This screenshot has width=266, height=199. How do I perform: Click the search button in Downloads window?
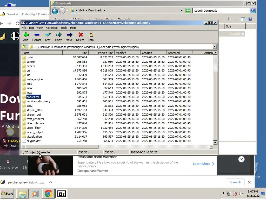pyautogui.click(x=253, y=10)
